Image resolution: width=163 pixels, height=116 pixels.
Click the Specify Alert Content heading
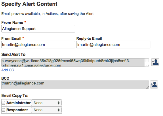[29, 4]
